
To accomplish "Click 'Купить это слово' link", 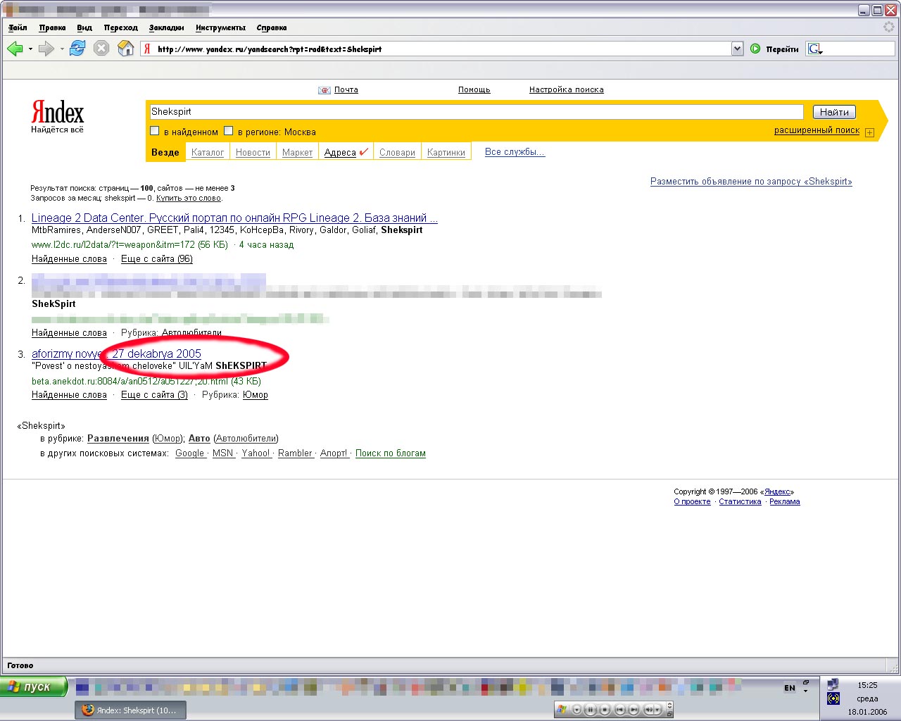I will [189, 198].
